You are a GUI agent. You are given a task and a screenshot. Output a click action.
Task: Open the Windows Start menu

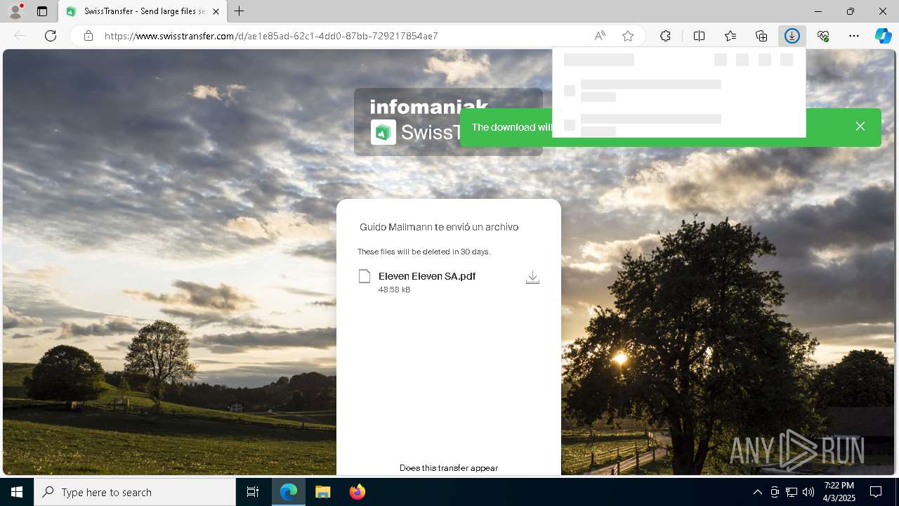17,492
